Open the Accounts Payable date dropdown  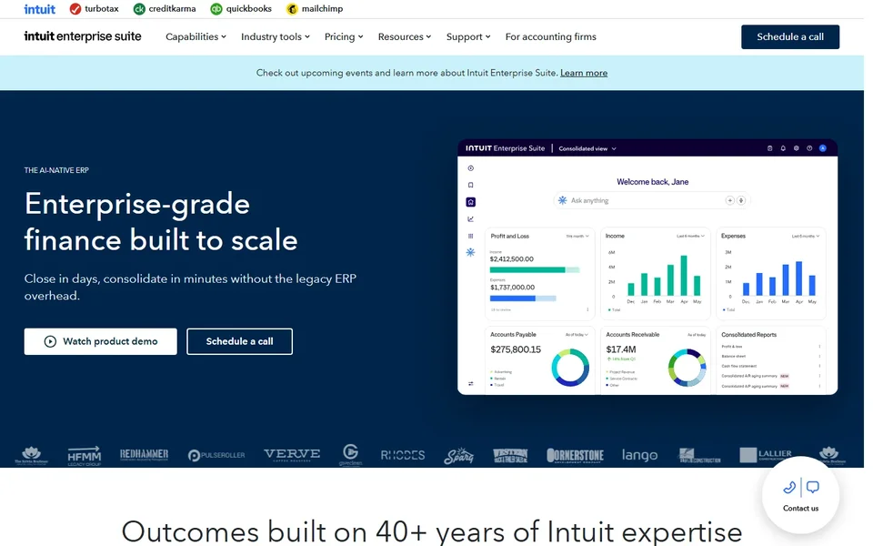(x=577, y=335)
